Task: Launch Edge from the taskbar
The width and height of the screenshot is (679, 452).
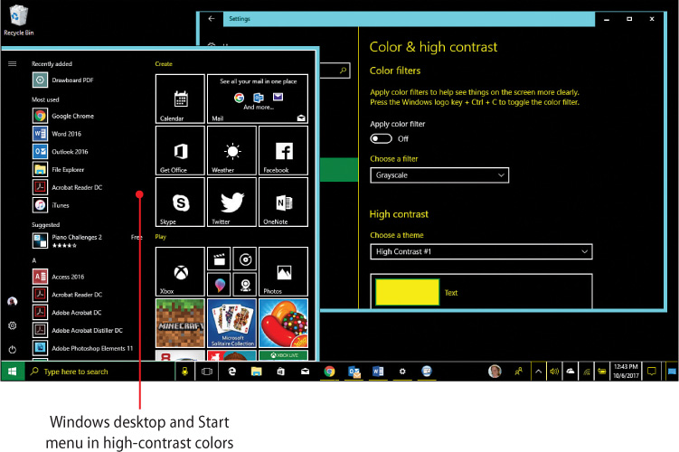Action: pos(231,372)
